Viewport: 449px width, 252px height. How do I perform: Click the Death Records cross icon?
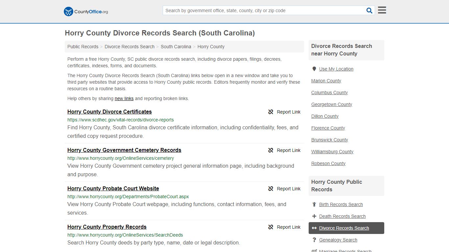314,216
